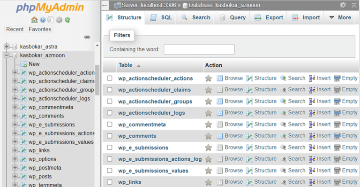Viewport: 360px width, 187px height.
Task: Check the wp_links checkbox
Action: (110, 182)
